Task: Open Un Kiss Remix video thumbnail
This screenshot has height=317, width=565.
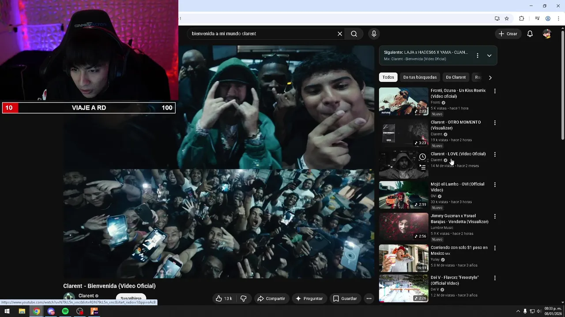Action: [403, 101]
